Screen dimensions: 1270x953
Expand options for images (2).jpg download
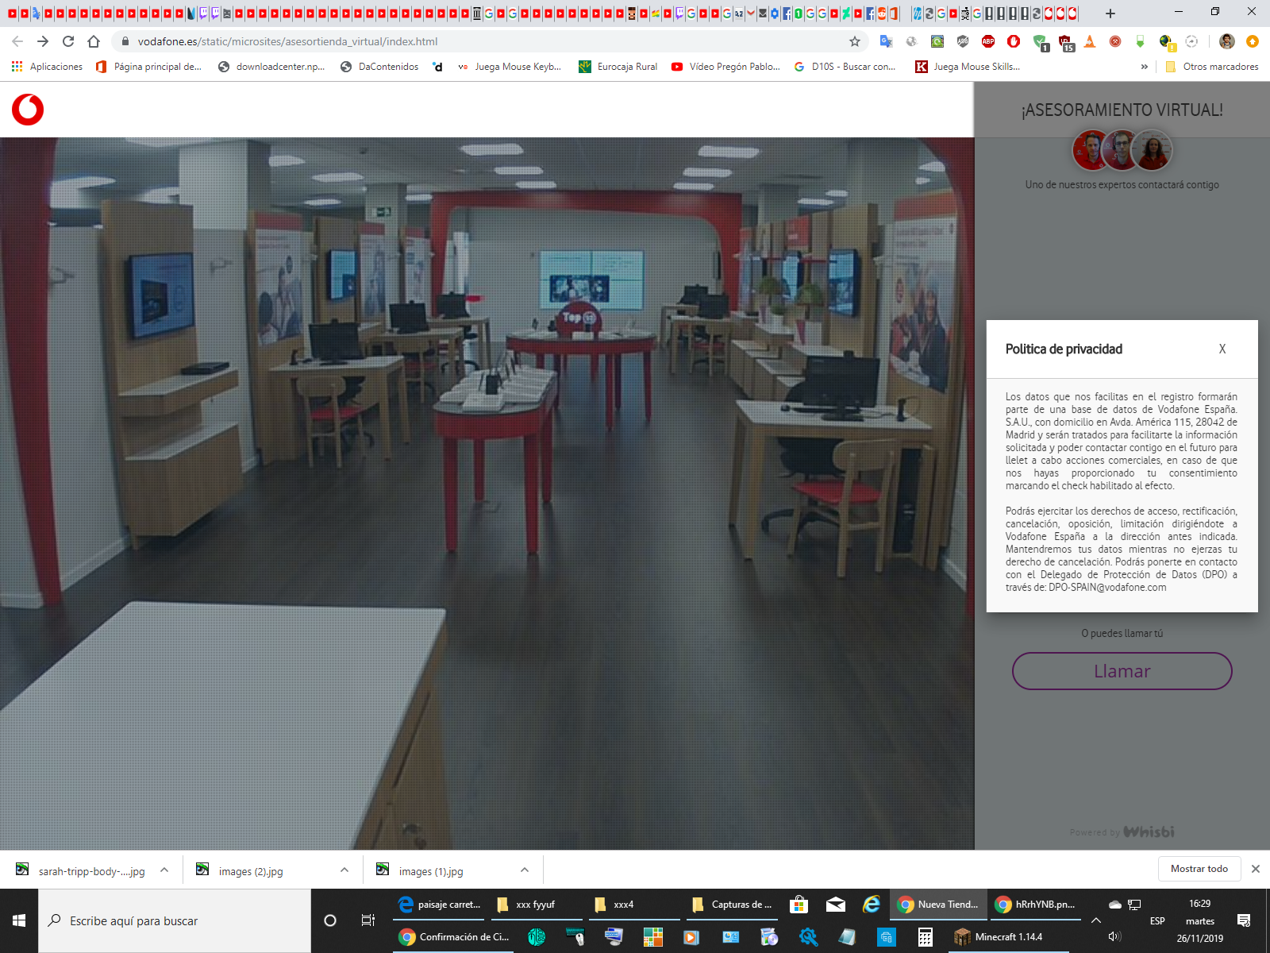pos(344,870)
